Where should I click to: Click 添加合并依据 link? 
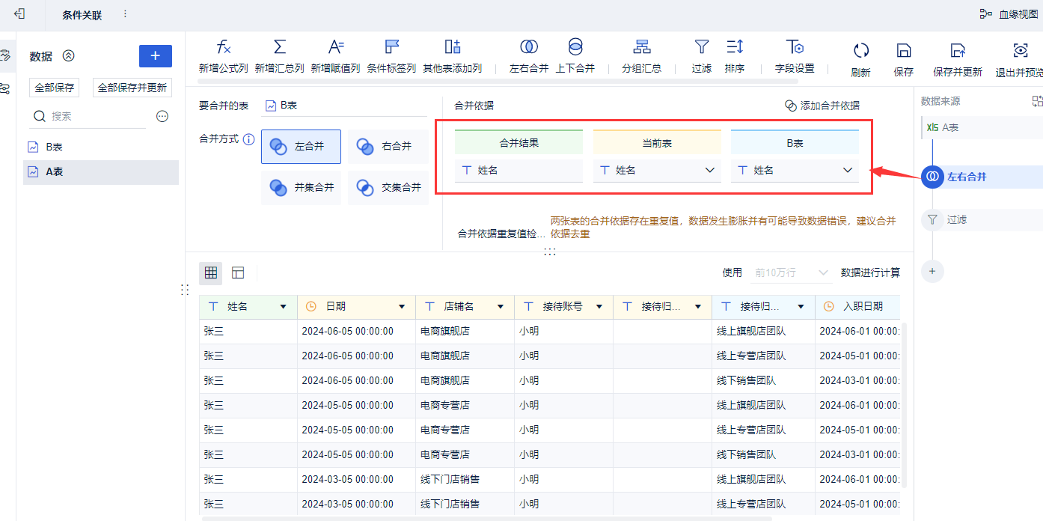click(822, 106)
